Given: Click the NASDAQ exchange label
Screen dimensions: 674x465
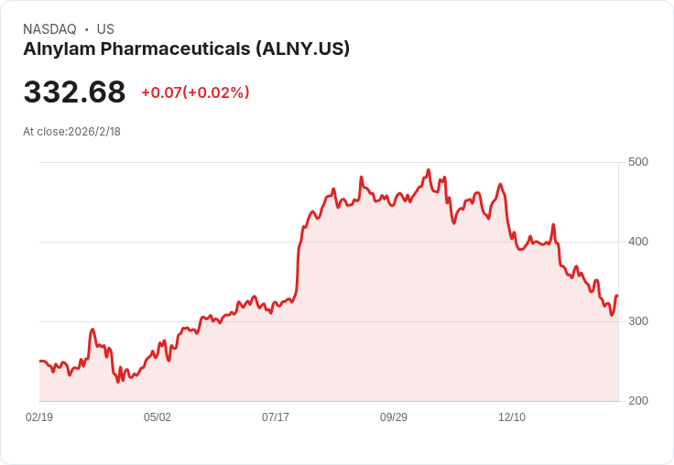Looking at the screenshot, I should click(x=49, y=29).
